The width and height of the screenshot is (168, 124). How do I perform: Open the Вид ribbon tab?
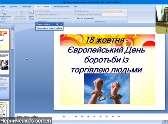coord(75,7)
